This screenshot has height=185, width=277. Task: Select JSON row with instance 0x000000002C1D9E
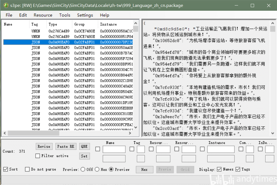pyautogui.click(x=68, y=81)
